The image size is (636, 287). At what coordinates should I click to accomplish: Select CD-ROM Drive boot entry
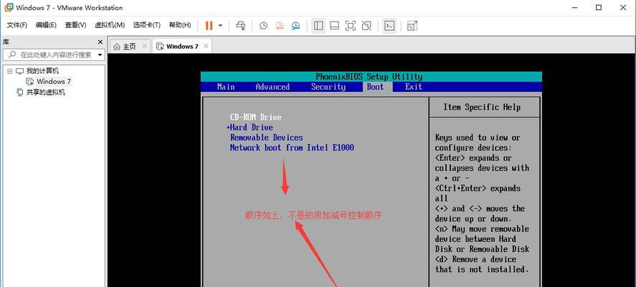[255, 118]
